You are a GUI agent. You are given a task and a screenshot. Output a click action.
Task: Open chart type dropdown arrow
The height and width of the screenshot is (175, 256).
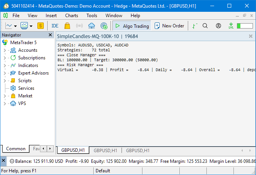point(16,26)
